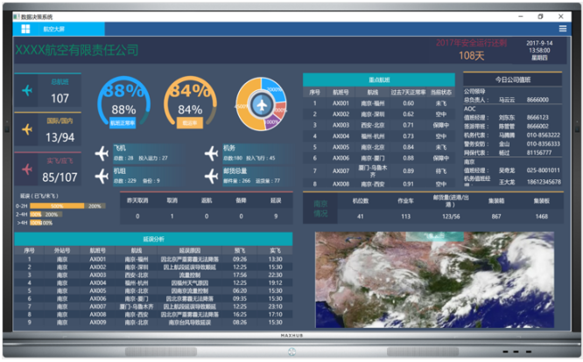
Task: Click the 延误分析 panel header
Action: click(x=153, y=238)
